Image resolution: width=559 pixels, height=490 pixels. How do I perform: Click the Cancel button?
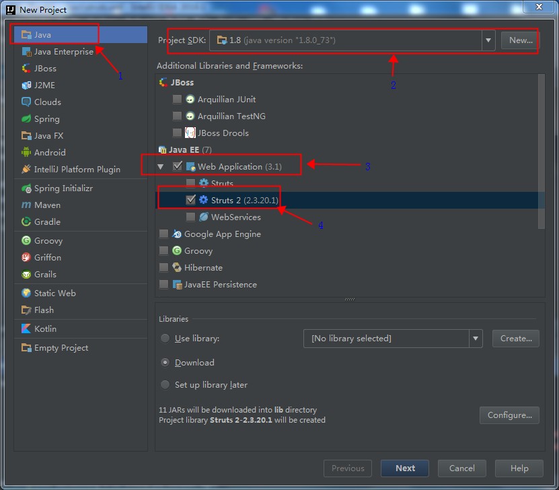(x=461, y=468)
